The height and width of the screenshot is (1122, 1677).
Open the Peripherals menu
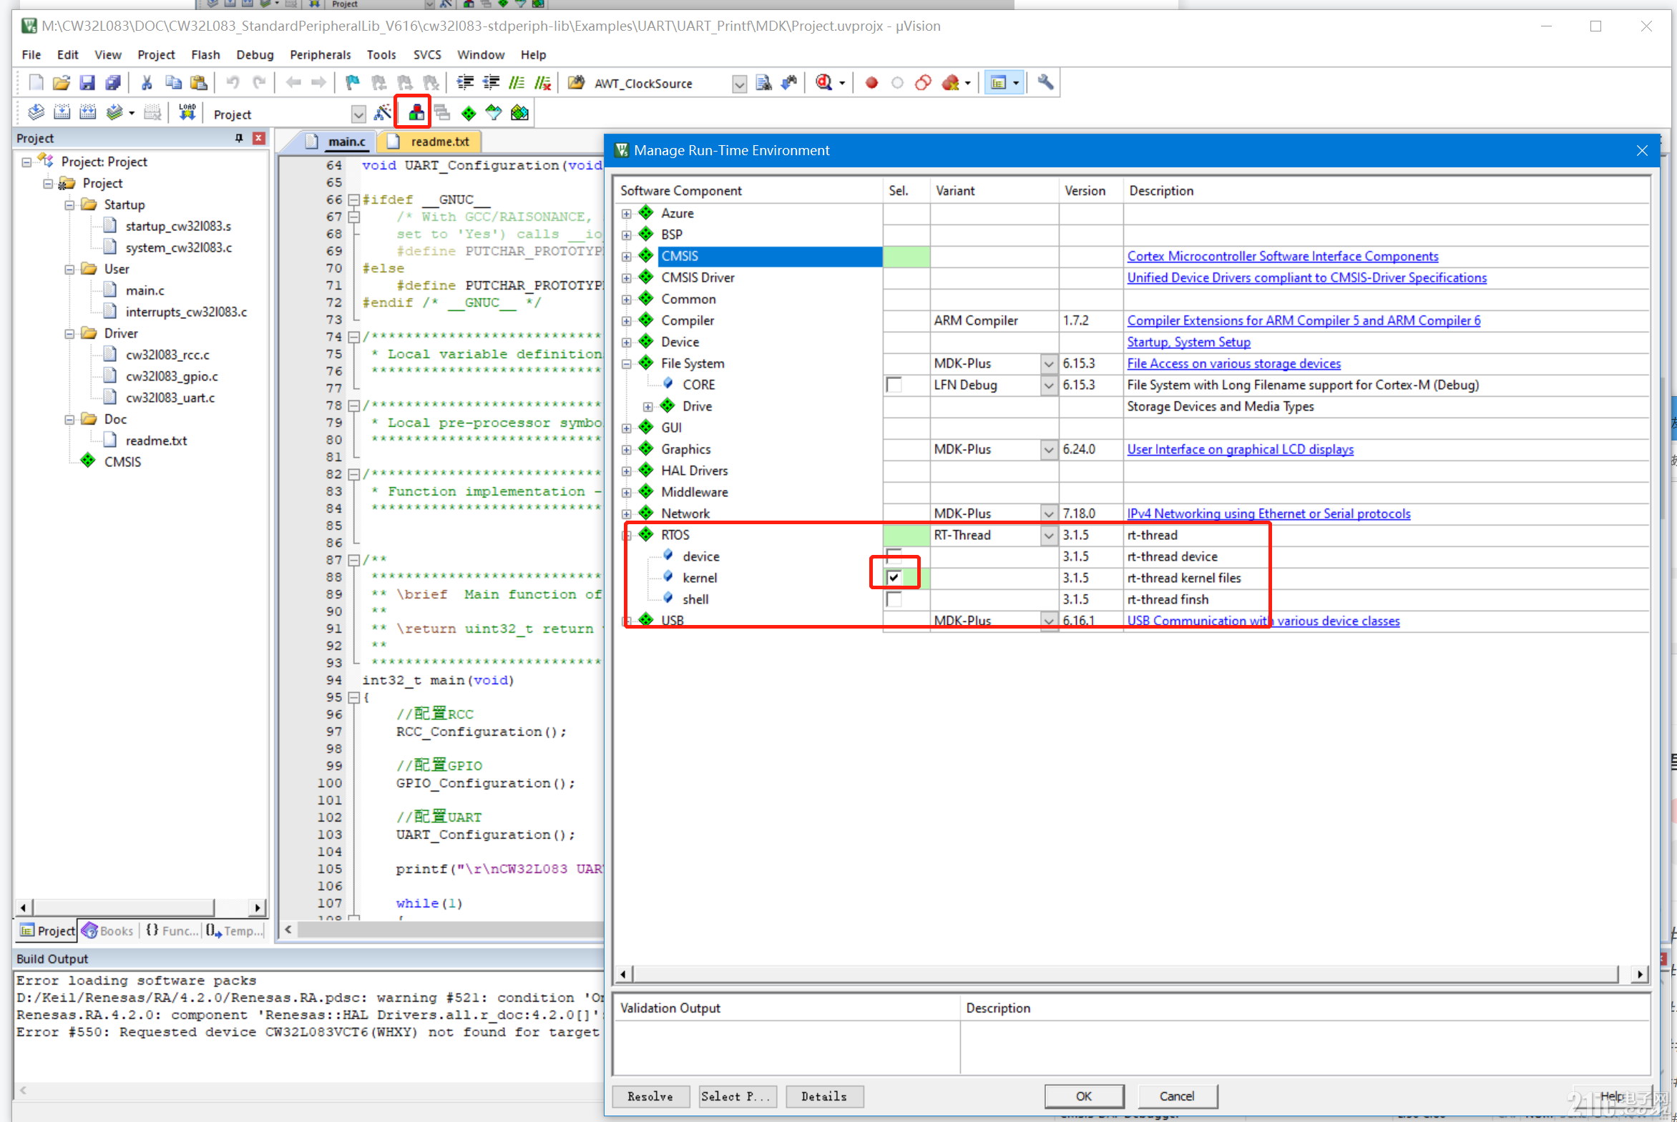click(320, 54)
